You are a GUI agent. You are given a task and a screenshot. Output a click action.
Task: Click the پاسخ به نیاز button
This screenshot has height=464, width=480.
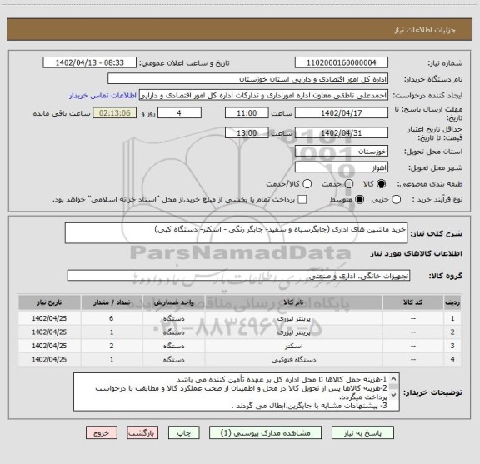362,433
